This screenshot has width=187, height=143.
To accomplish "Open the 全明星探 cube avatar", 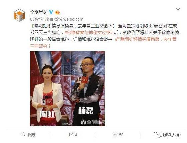I will (x=19, y=15).
